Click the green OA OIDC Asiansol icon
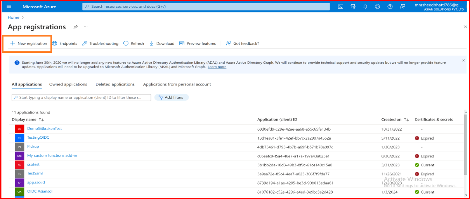 (19, 192)
